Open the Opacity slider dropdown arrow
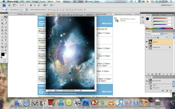 click(x=173, y=34)
